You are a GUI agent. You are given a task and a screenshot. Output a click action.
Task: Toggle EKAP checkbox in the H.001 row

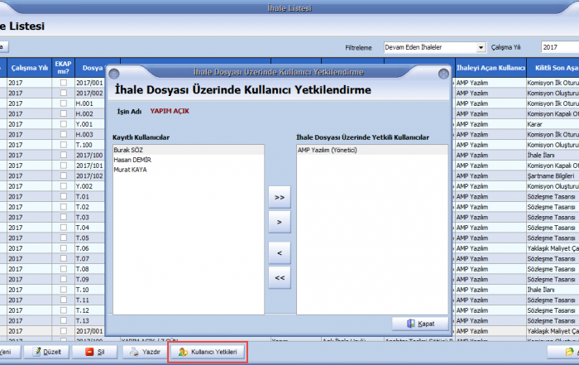click(x=63, y=103)
